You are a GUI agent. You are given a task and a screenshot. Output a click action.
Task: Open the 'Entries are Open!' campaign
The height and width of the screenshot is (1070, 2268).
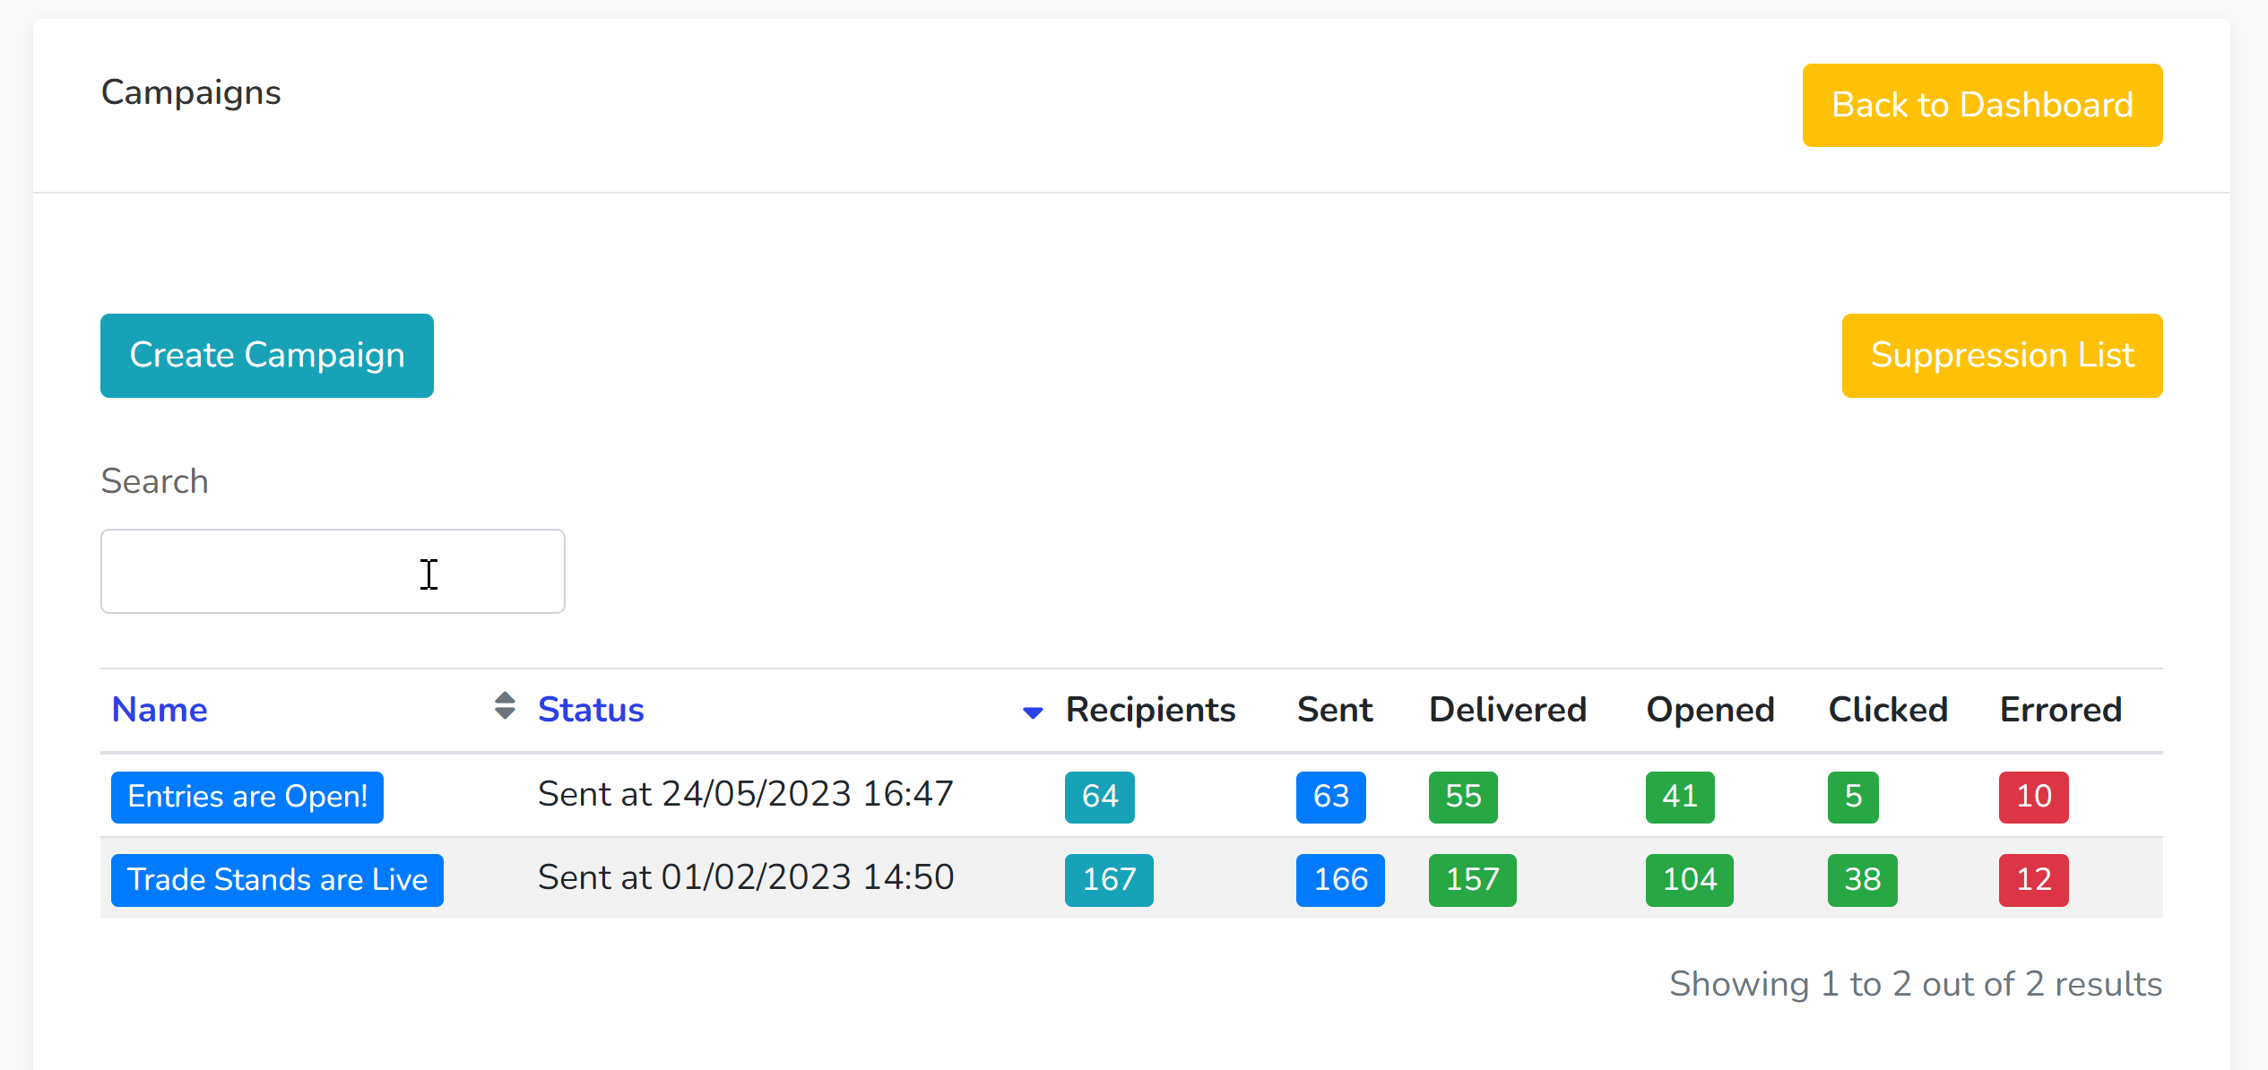247,797
